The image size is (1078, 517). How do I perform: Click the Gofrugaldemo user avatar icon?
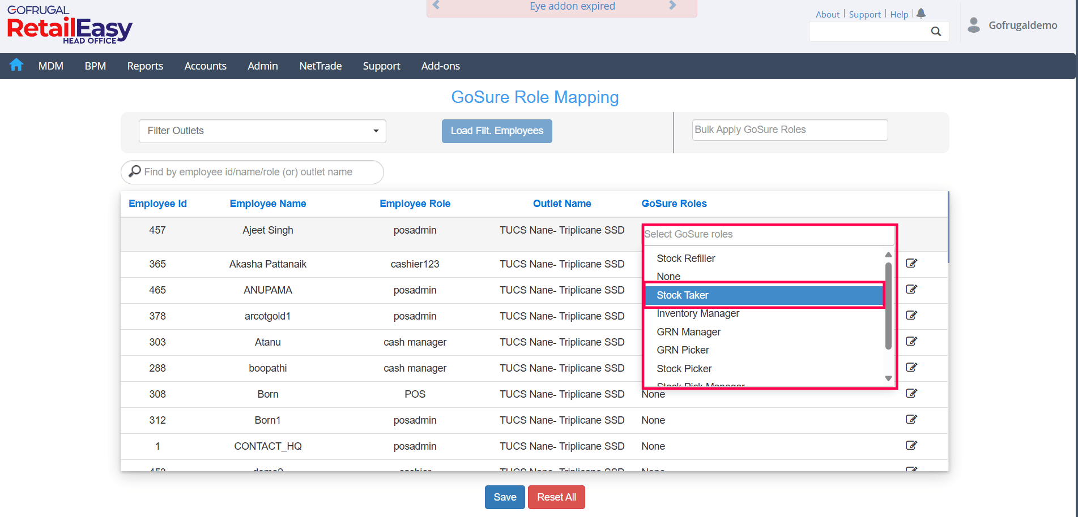click(x=974, y=25)
